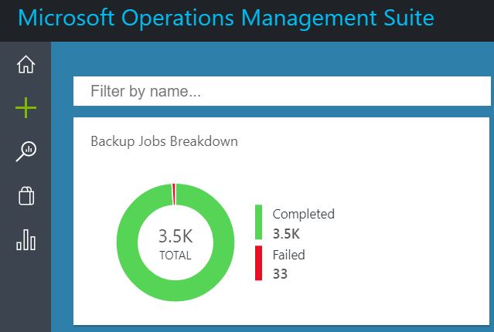
Task: Select the red Failed donut slice
Action: click(174, 194)
